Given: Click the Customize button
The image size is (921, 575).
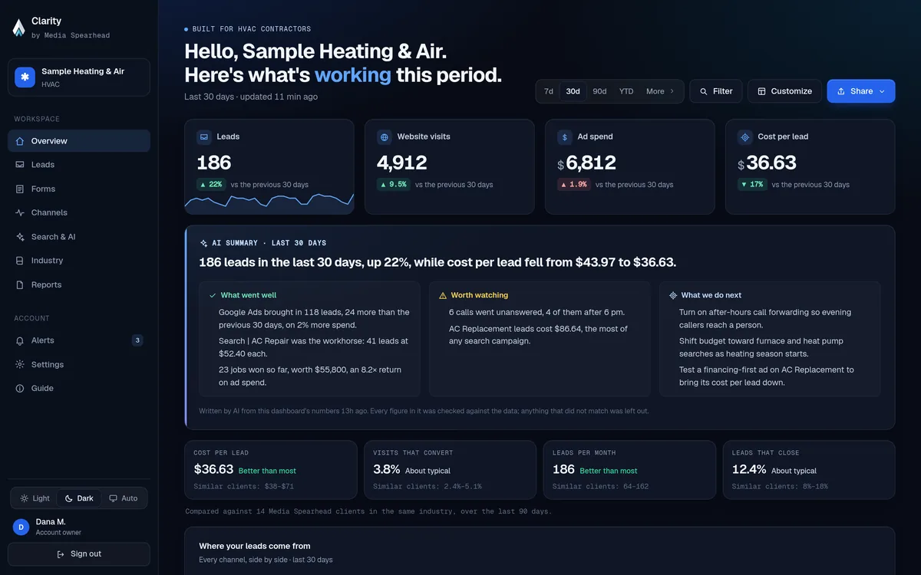Looking at the screenshot, I should [x=784, y=91].
